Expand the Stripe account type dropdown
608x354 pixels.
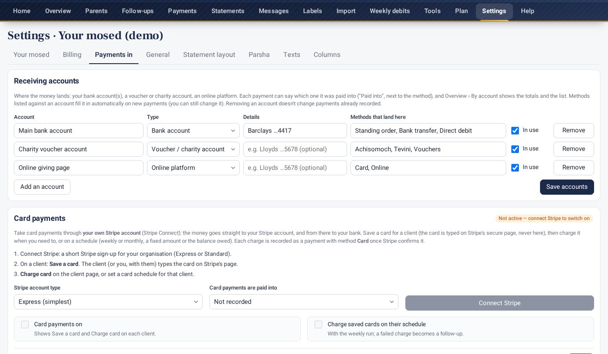[108, 302]
